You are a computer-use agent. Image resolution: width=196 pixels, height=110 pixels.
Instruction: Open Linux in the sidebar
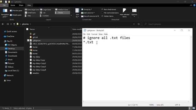(x=7, y=80)
